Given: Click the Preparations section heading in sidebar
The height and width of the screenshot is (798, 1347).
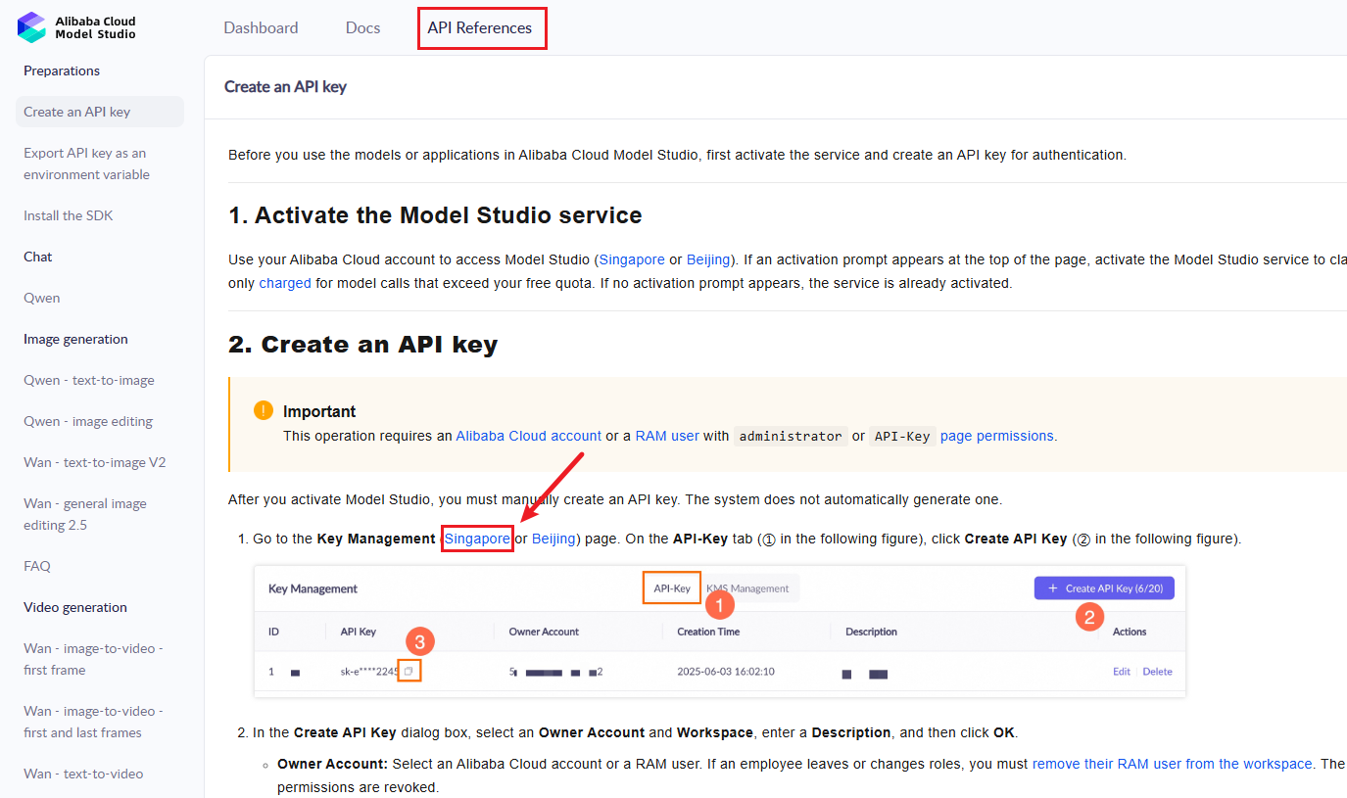Looking at the screenshot, I should [62, 70].
